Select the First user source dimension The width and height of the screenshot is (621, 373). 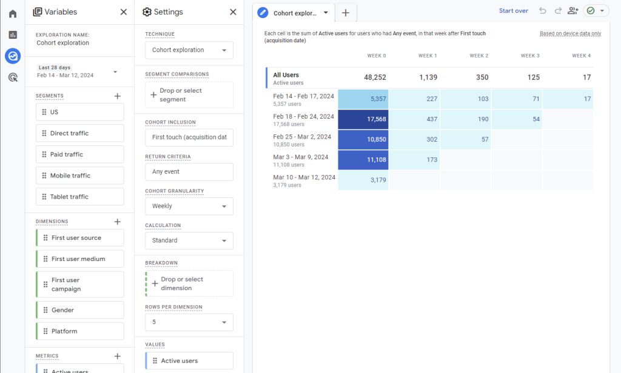click(79, 238)
